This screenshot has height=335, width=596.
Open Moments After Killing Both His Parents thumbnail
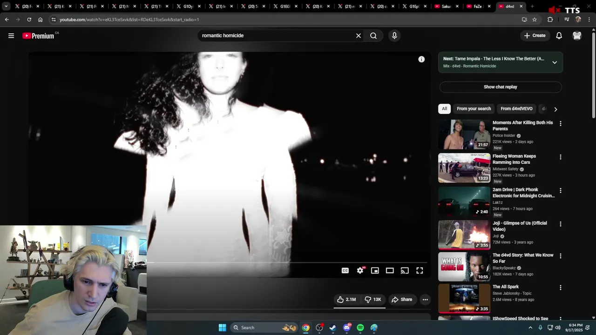464,134
